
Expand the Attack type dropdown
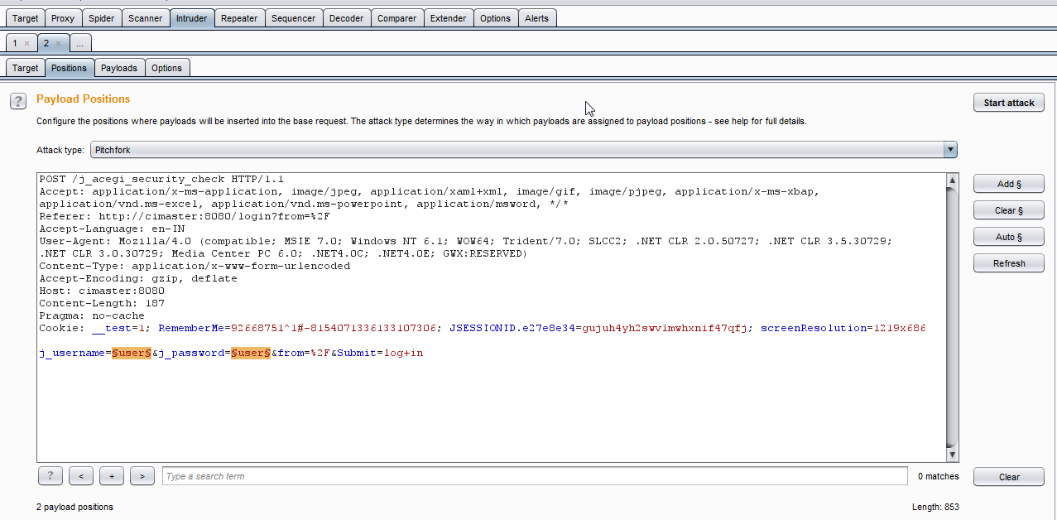tap(949, 150)
